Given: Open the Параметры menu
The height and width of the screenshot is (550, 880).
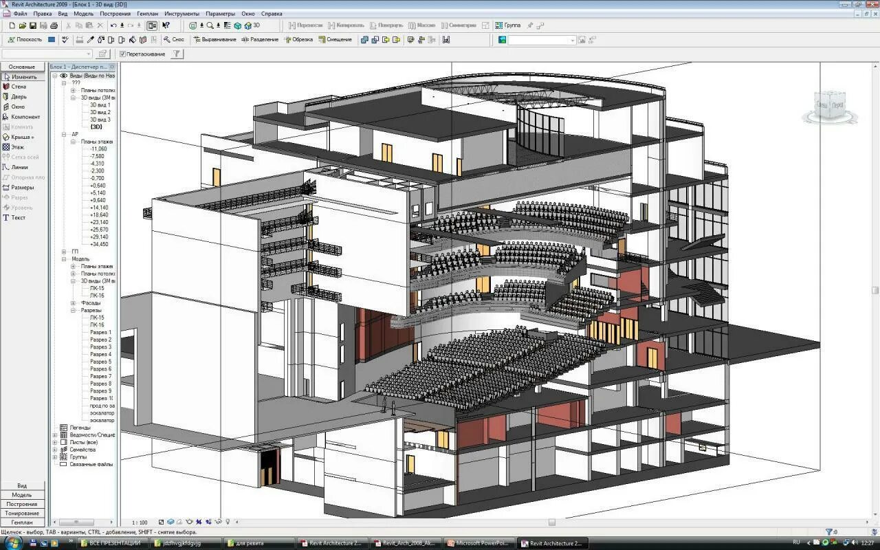Looking at the screenshot, I should (220, 14).
